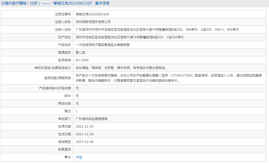The image size is (269, 163).
Task: Click the 注册人住所 label
Action: click(63, 29)
